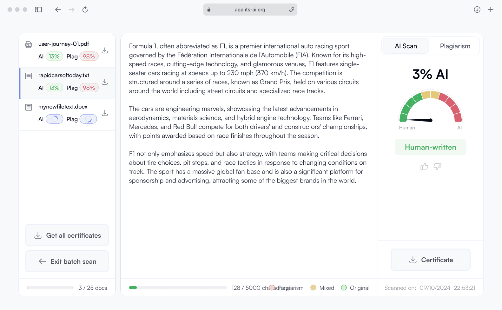Download mynewfiletext.docx result
This screenshot has height=310, width=502.
[105, 113]
